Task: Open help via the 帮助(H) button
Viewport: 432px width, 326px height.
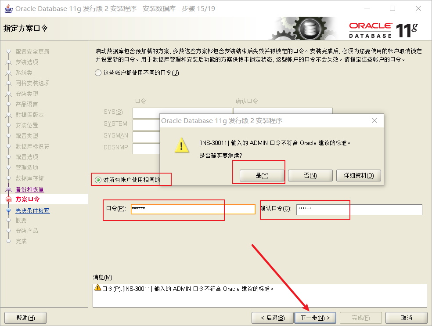Action: [x=25, y=318]
